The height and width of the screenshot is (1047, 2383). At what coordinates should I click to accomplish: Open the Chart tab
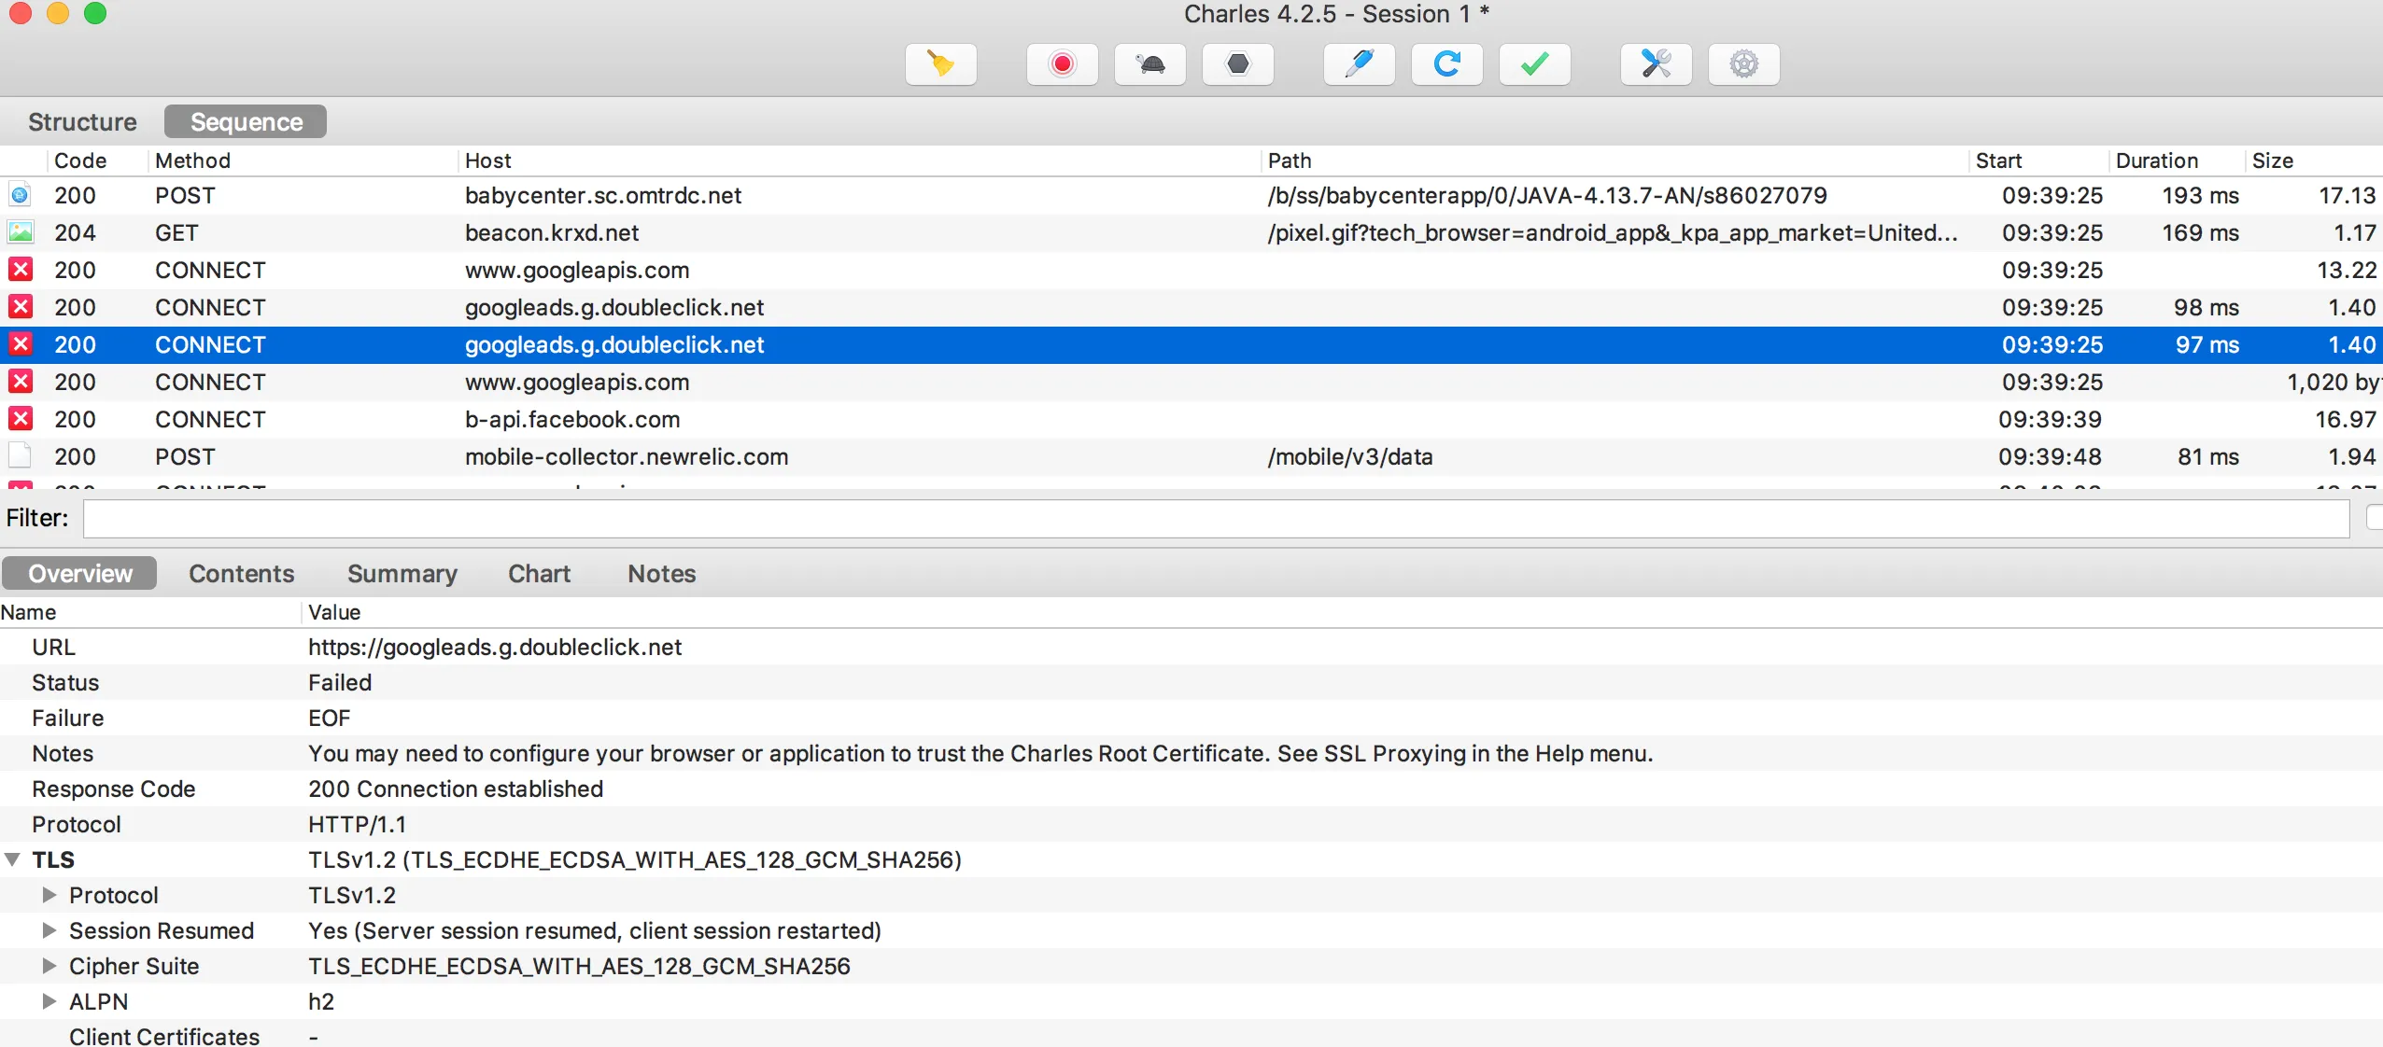pyautogui.click(x=539, y=574)
